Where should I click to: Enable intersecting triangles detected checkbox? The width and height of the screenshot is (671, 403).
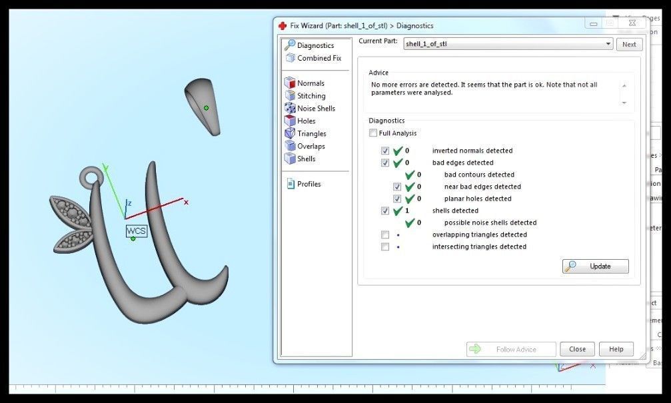click(x=385, y=246)
